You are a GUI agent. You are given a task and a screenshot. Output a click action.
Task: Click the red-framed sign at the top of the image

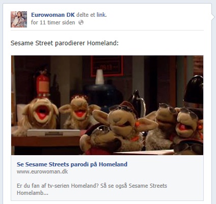tap(107, 66)
